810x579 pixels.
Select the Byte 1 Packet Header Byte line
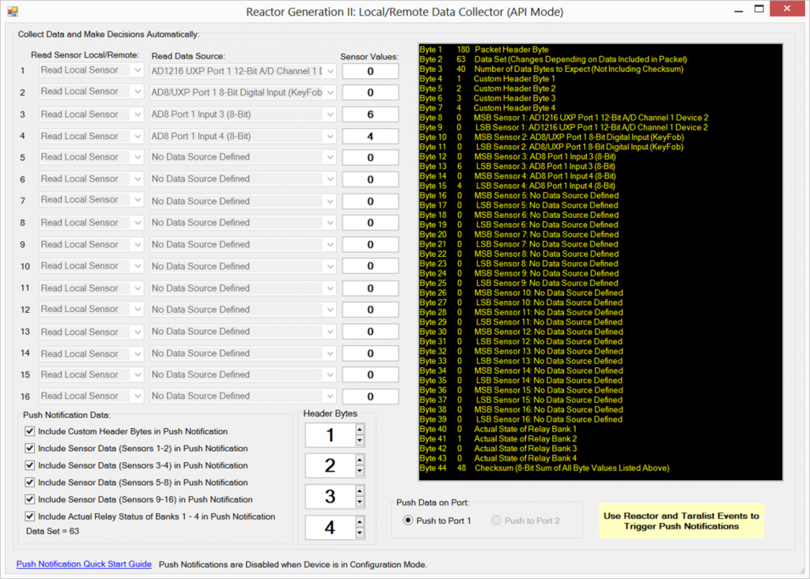pos(484,50)
